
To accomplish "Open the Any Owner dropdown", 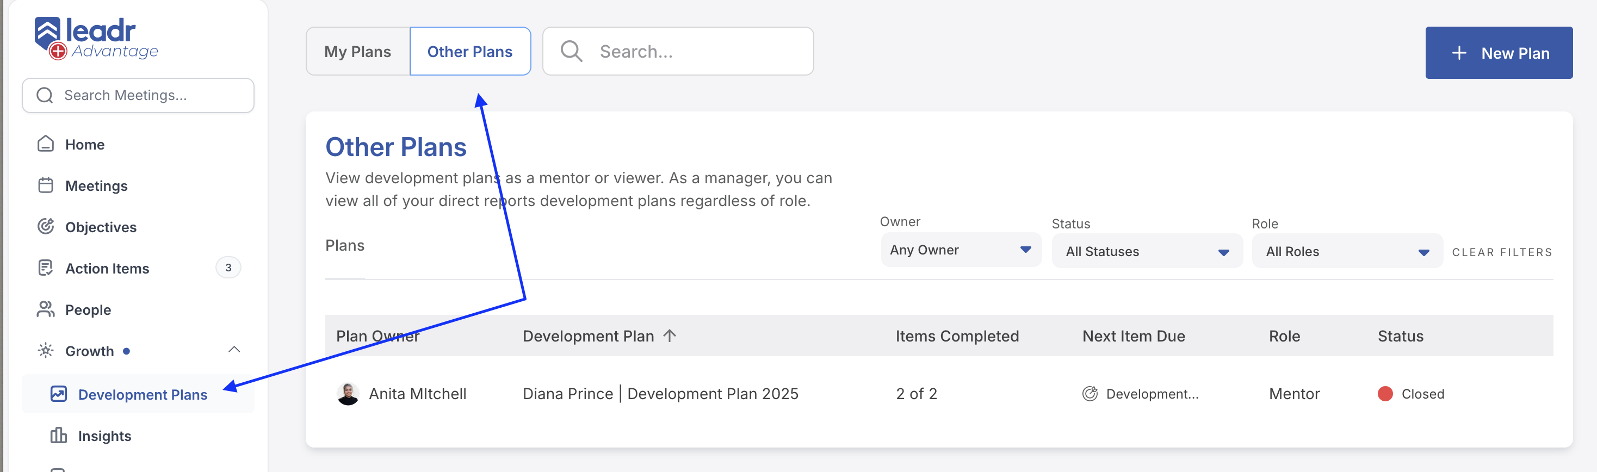I will pos(960,250).
